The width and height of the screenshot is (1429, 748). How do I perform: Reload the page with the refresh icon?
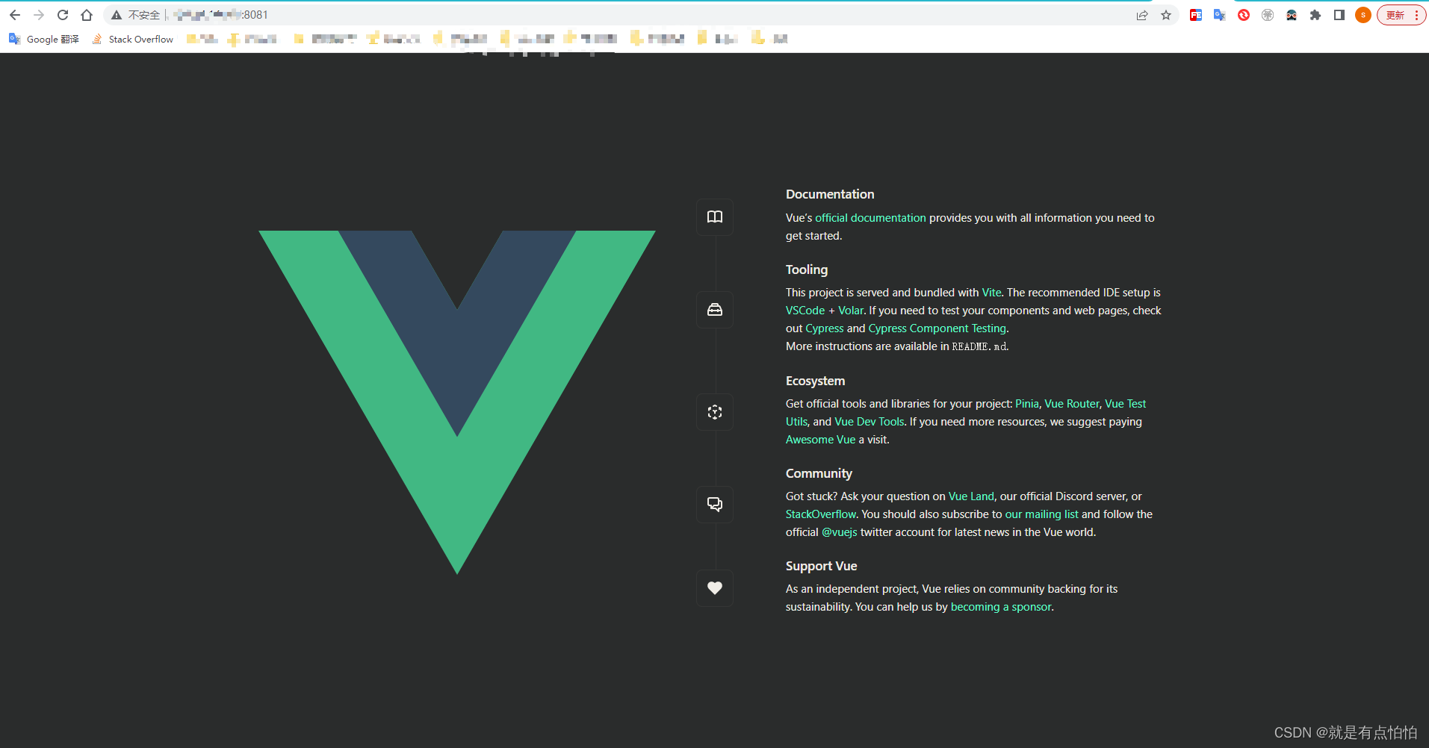pyautogui.click(x=63, y=15)
